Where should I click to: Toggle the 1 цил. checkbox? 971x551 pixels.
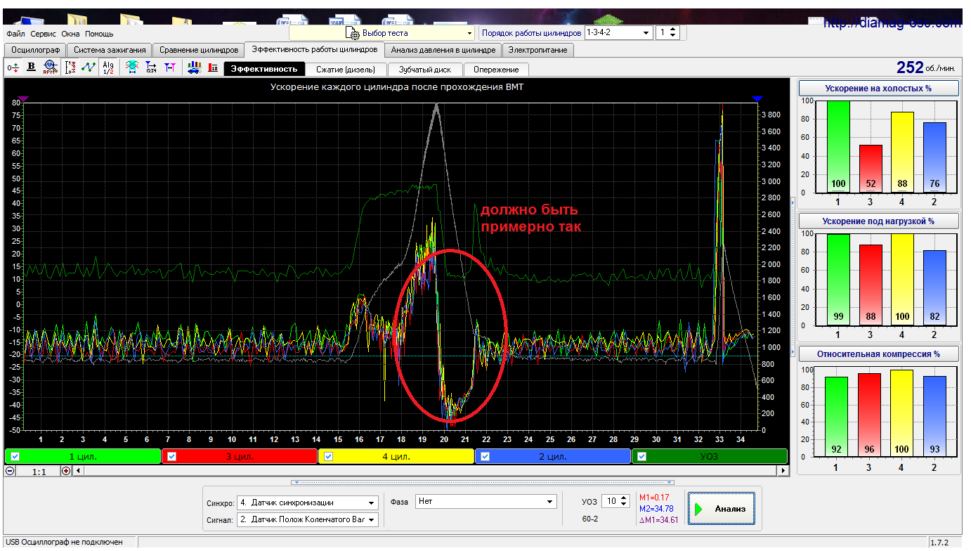(15, 456)
